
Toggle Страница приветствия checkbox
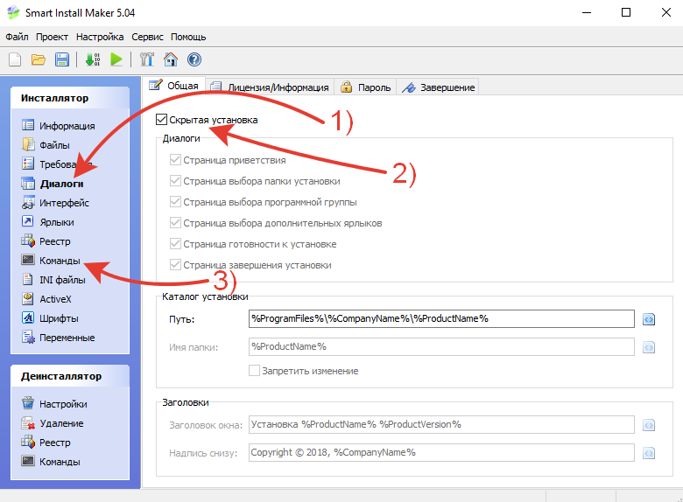(x=175, y=160)
